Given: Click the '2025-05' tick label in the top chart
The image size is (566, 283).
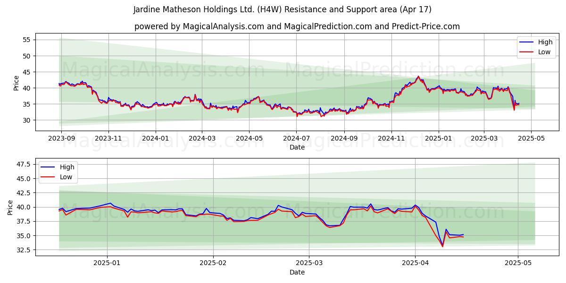Looking at the screenshot, I should click(x=531, y=138).
